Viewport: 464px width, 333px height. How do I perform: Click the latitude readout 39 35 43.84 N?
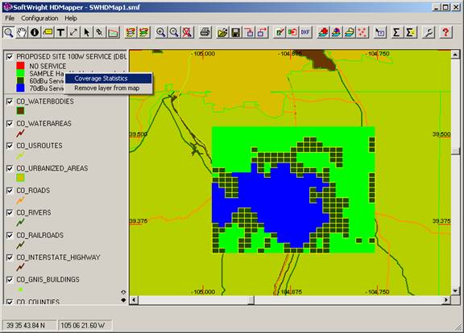[x=29, y=325]
